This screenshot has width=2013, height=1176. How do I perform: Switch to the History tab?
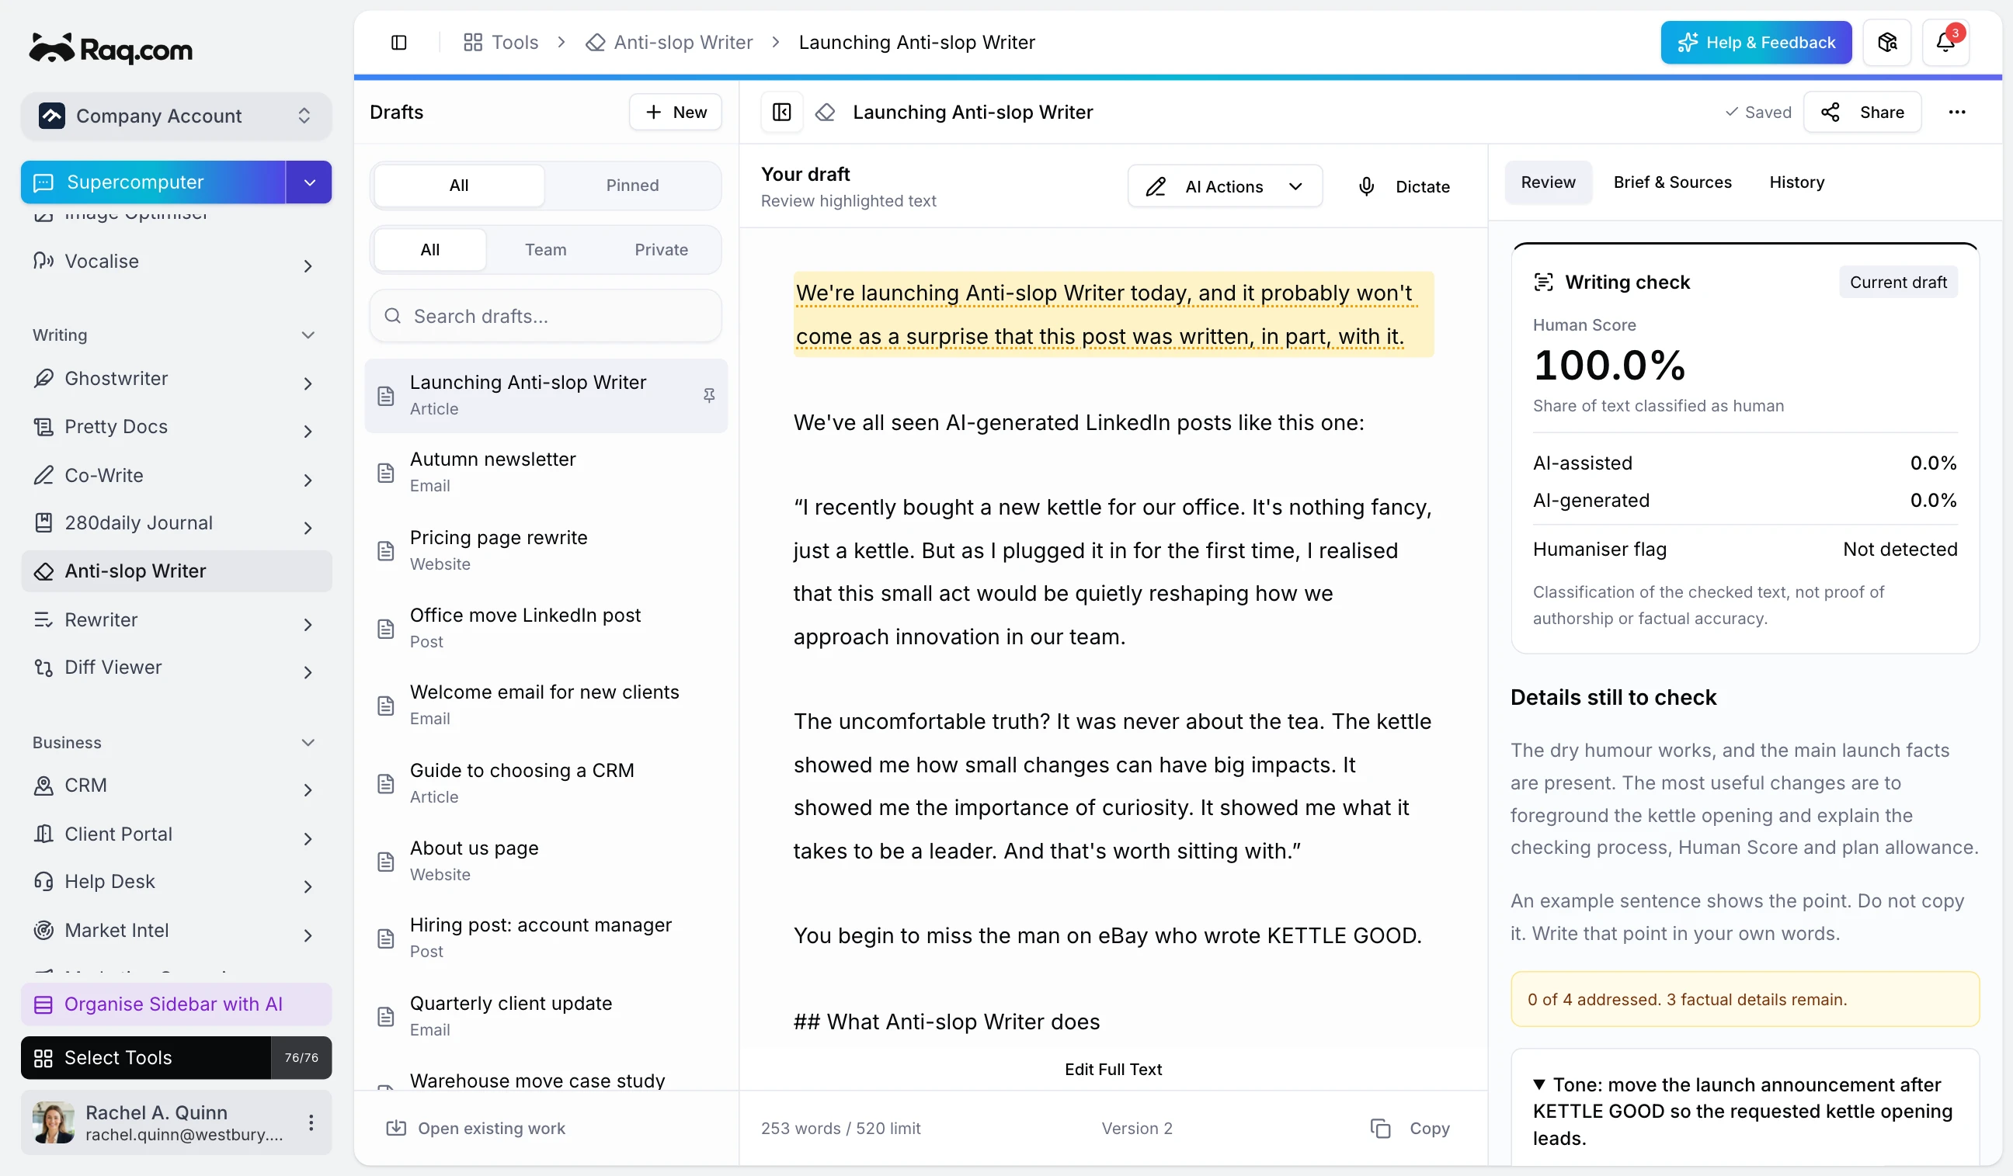1796,182
